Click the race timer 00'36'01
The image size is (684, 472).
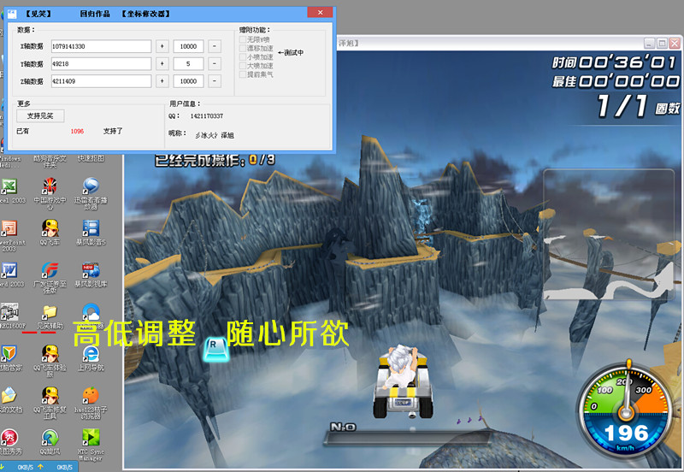tap(628, 62)
